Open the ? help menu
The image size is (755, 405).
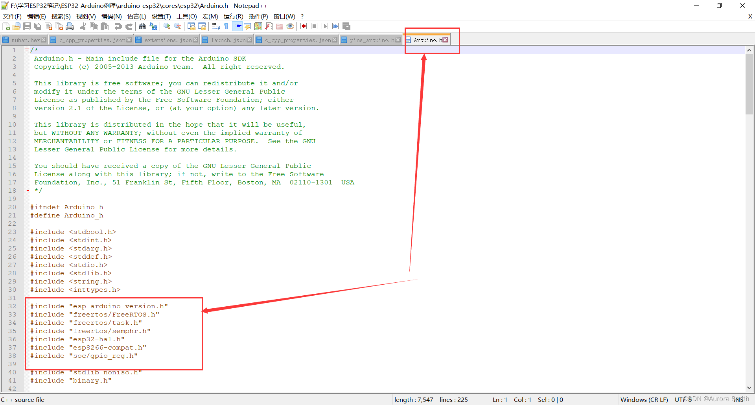pos(302,17)
